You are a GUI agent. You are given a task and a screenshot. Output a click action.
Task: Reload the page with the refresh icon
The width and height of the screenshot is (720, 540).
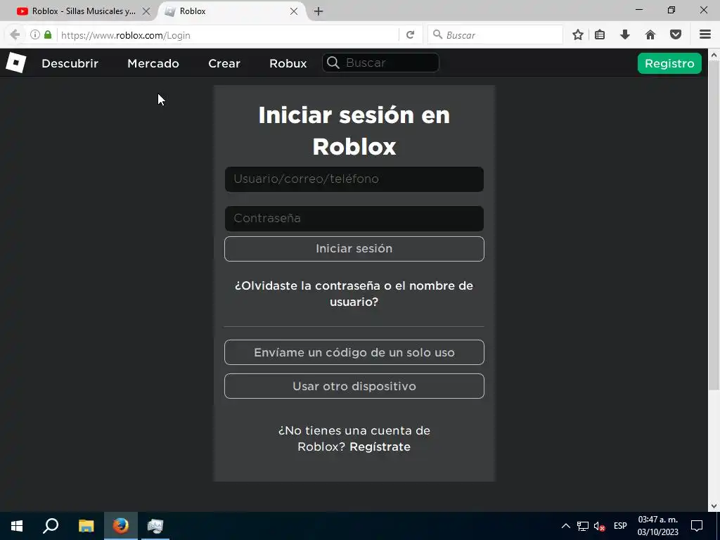[x=411, y=35]
